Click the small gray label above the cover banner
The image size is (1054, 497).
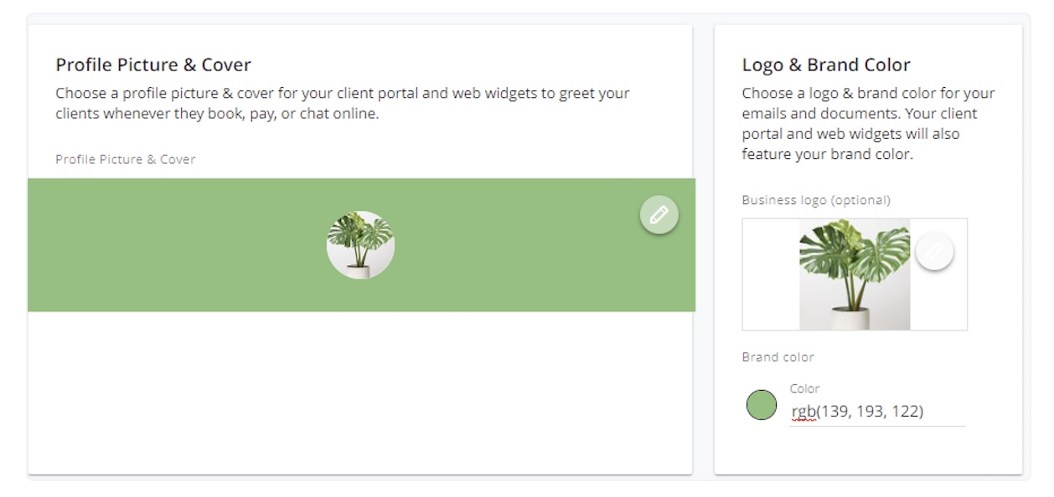coord(126,159)
